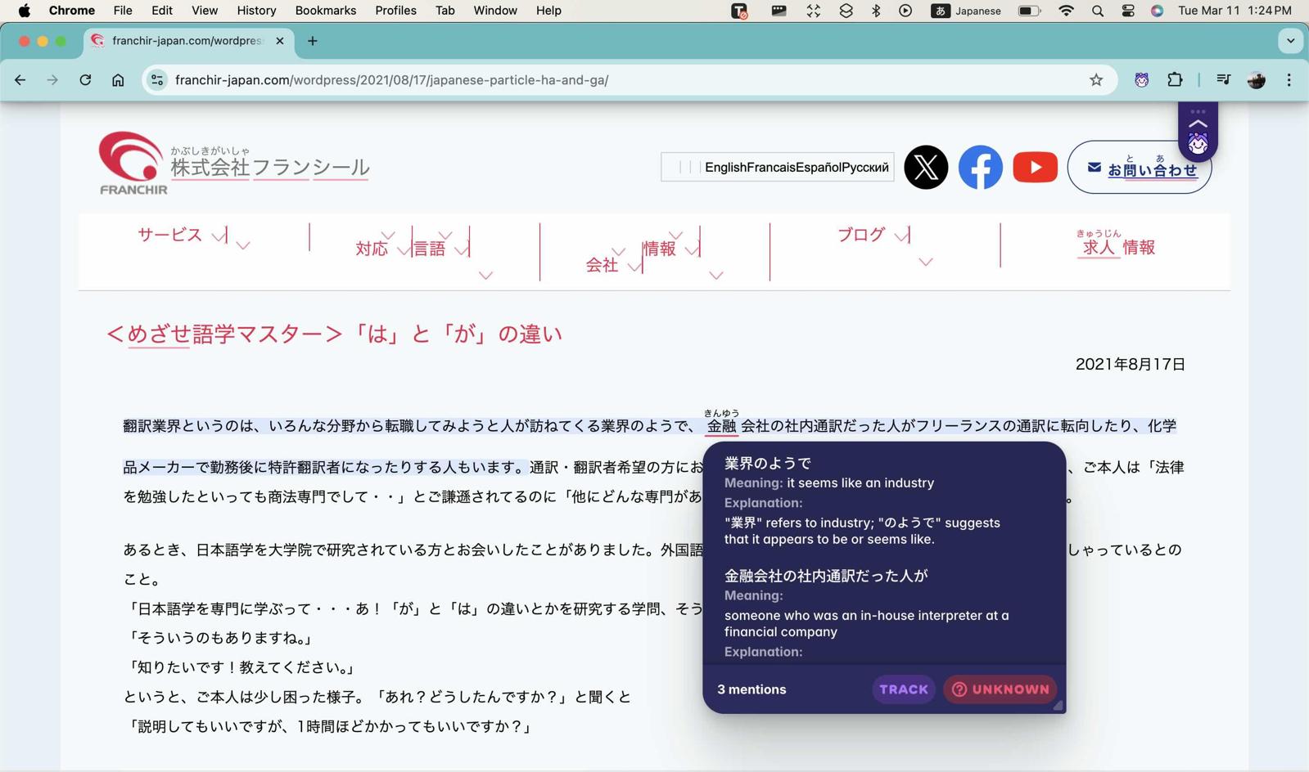Go forward to the next page
The image size is (1309, 772).
click(52, 79)
